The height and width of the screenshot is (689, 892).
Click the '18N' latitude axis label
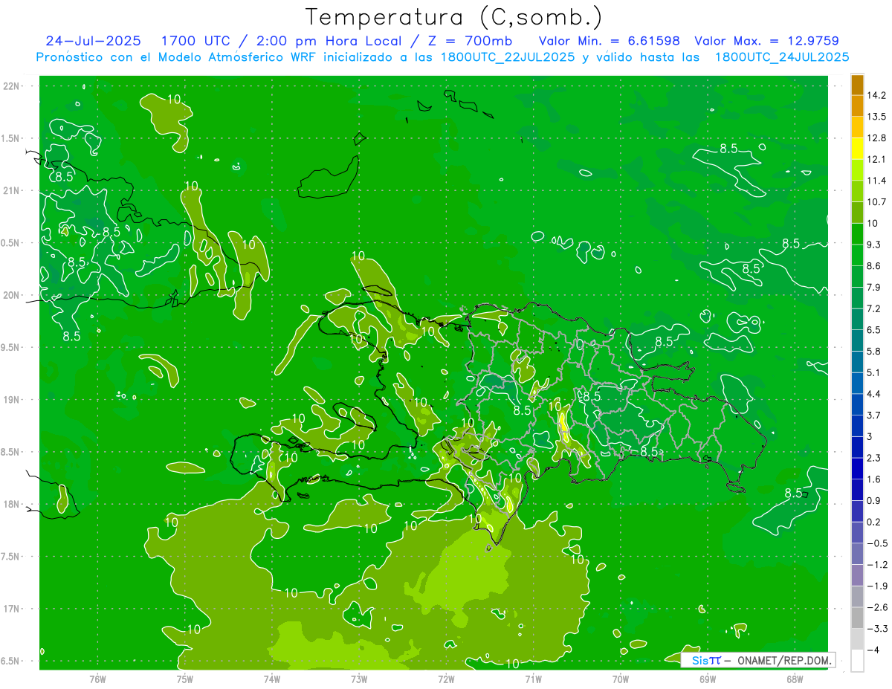pos(12,504)
